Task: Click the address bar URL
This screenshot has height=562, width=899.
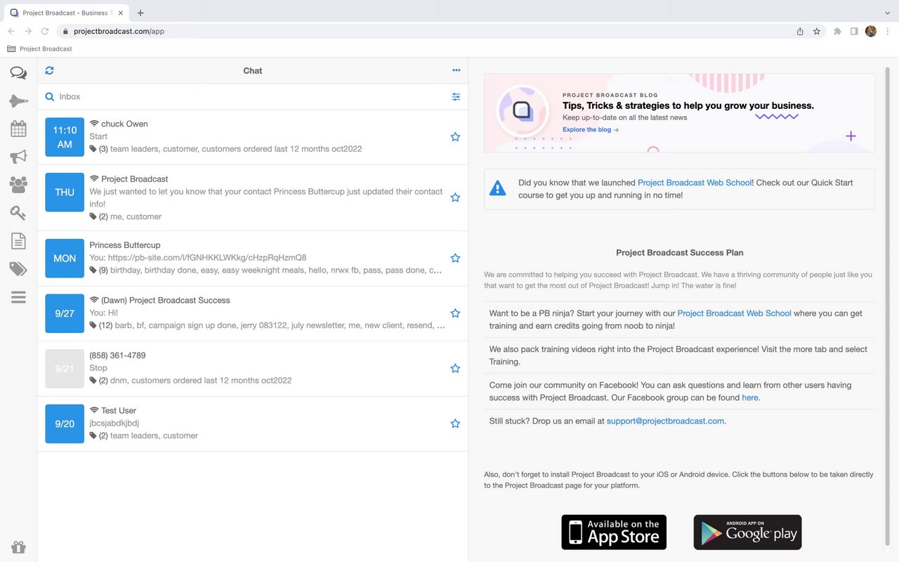Action: (x=119, y=31)
